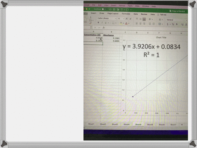Click the Align Right icon
The height and width of the screenshot is (148, 197).
(144, 24)
